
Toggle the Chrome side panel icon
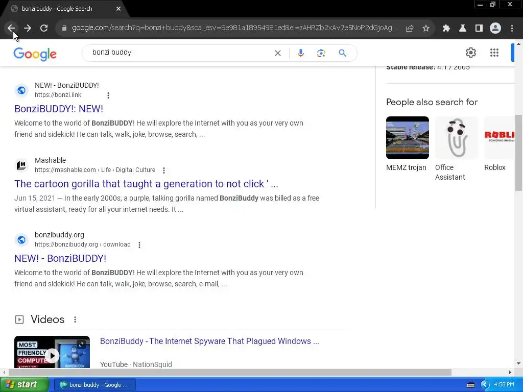pos(479,28)
